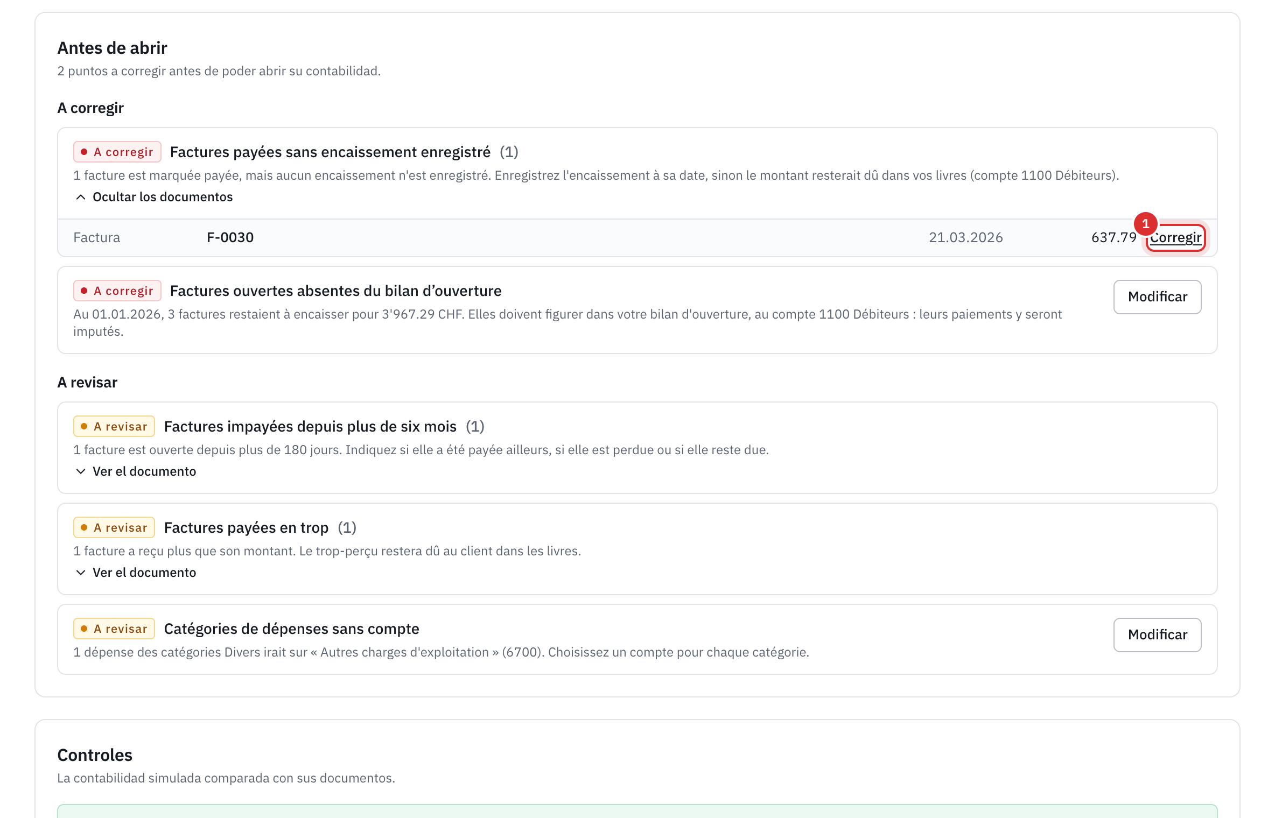Click the 'Controles' section heading
The image size is (1275, 818).
[x=95, y=755]
